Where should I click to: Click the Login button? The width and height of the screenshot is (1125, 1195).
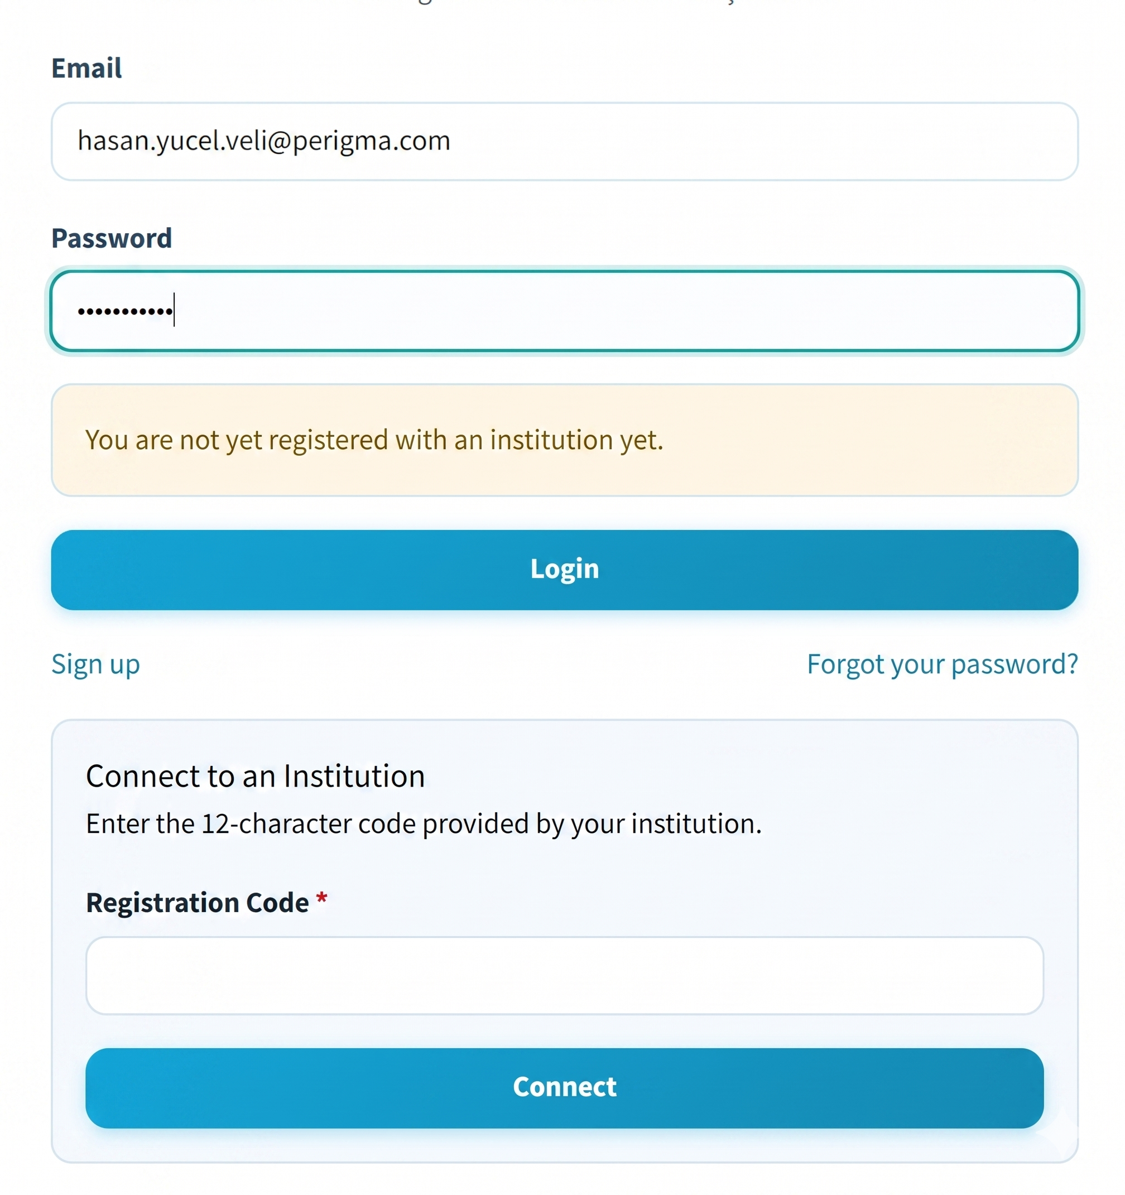tap(564, 569)
